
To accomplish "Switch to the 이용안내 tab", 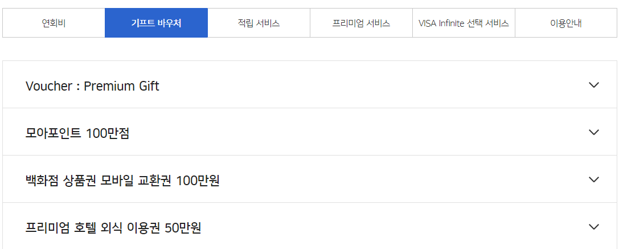I will point(565,23).
